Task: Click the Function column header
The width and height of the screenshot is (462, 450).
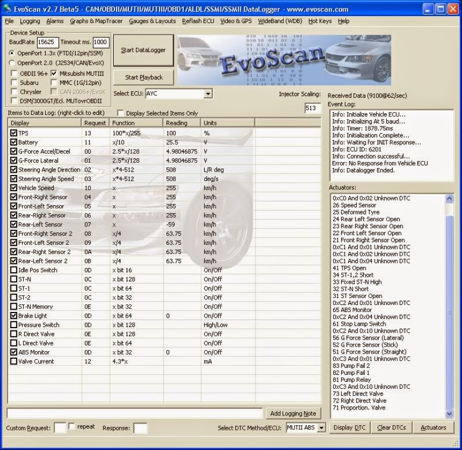Action: [136, 123]
